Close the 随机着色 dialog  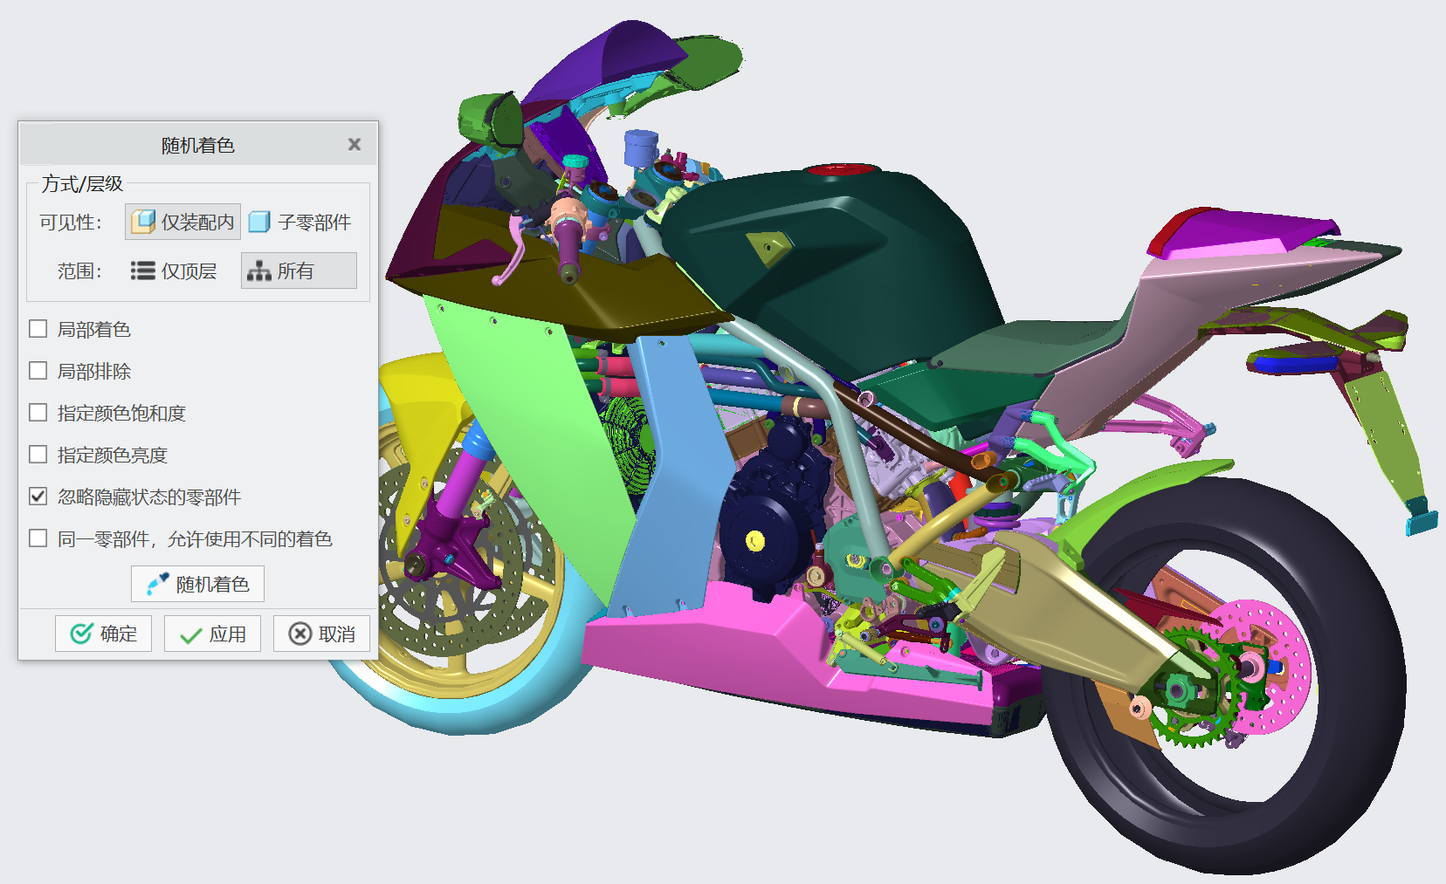[355, 145]
